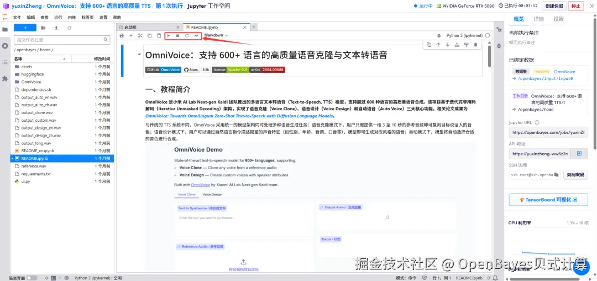
Task: Select the assets folder
Action: 63,67
